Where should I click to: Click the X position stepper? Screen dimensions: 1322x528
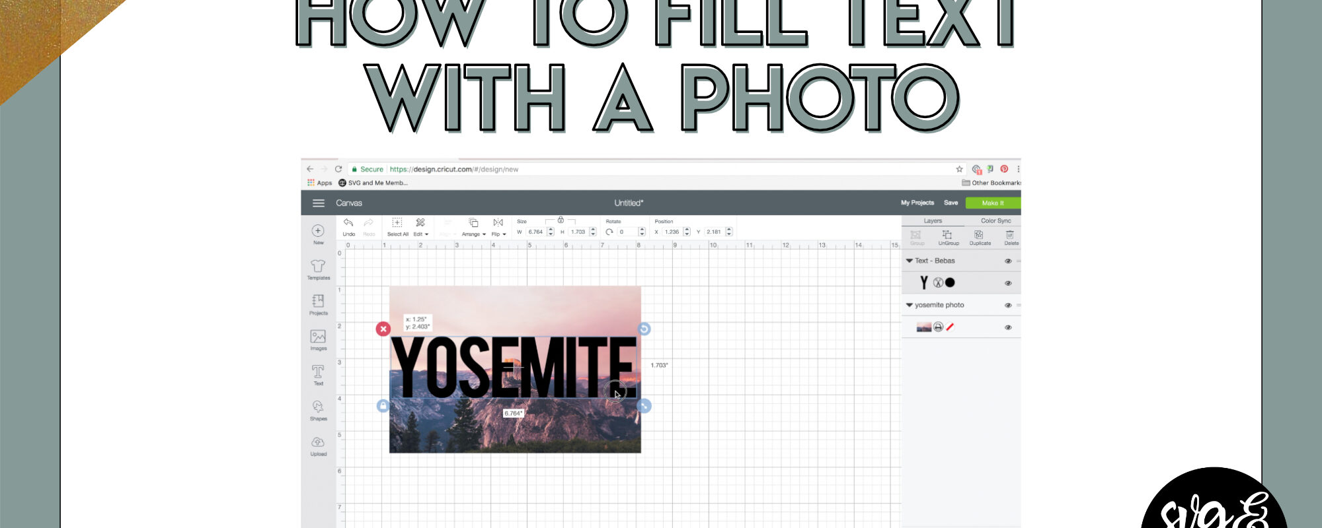pyautogui.click(x=687, y=232)
